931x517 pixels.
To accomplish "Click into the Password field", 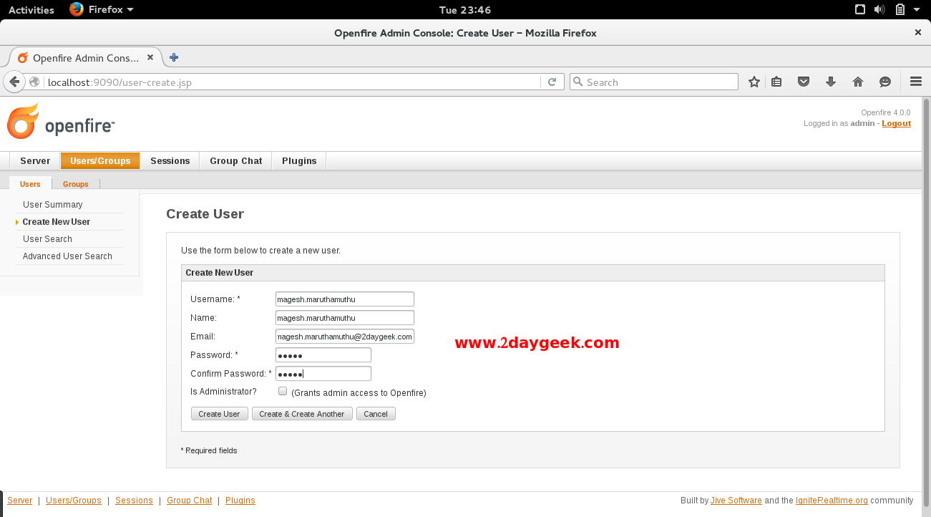I will coord(323,355).
